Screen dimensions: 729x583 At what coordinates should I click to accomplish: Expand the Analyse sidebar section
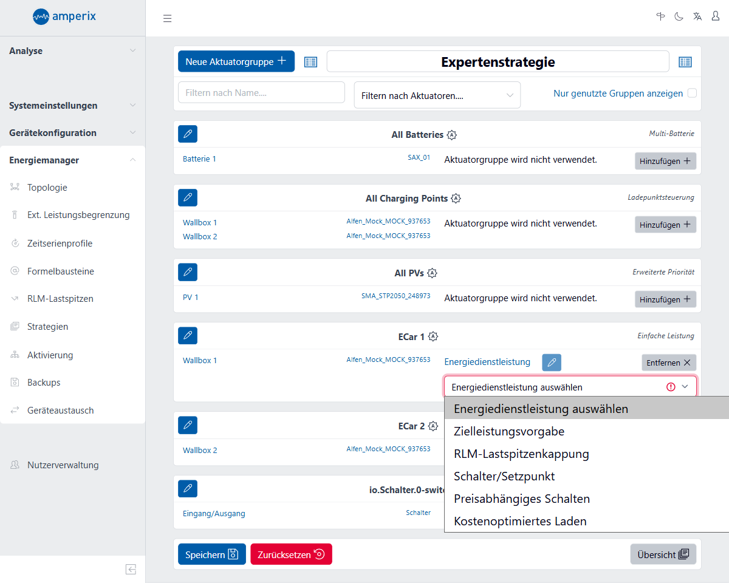(72, 51)
